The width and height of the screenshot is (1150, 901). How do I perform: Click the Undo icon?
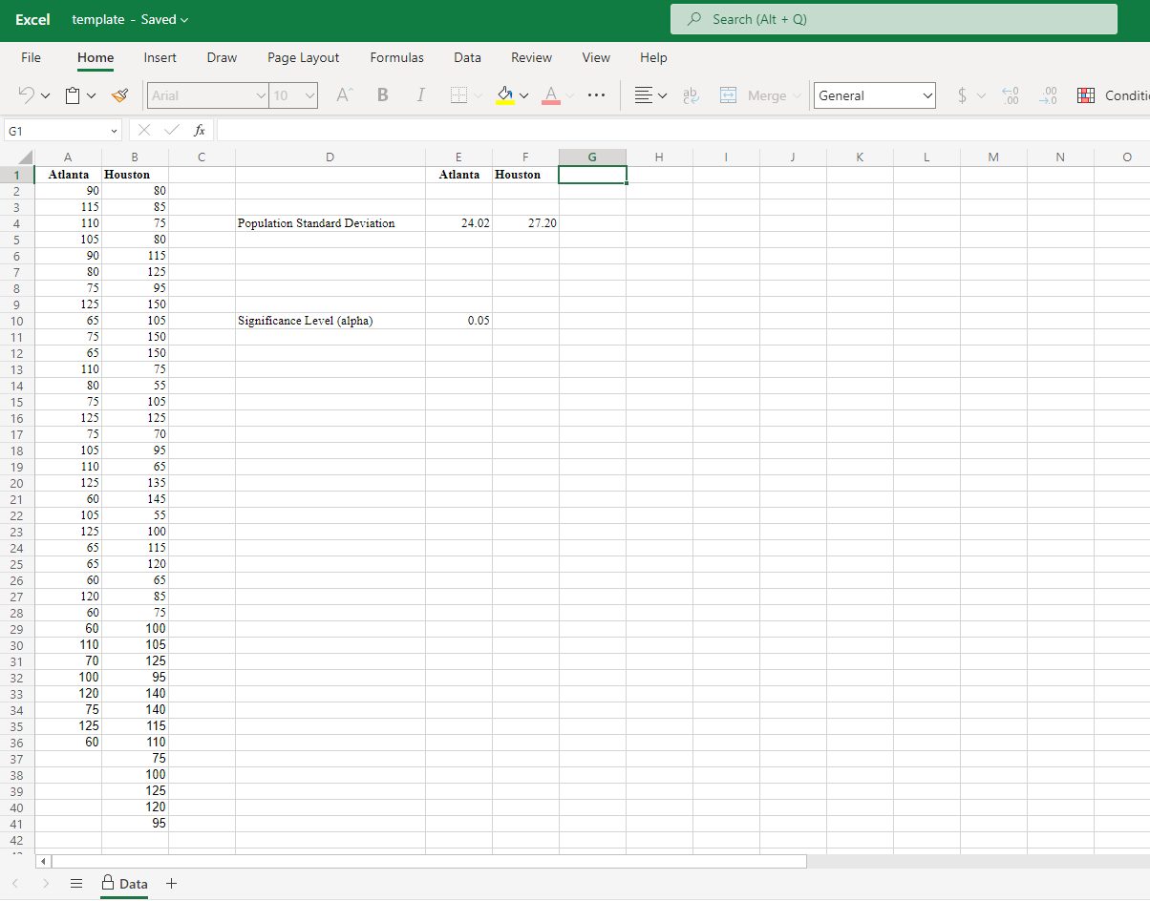pyautogui.click(x=27, y=95)
